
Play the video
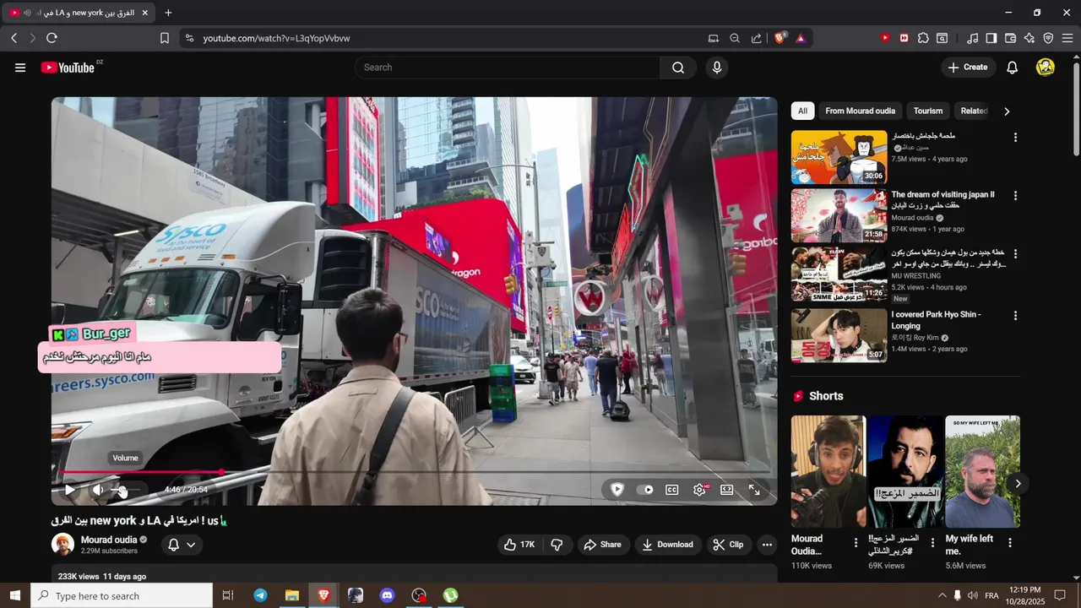(70, 490)
